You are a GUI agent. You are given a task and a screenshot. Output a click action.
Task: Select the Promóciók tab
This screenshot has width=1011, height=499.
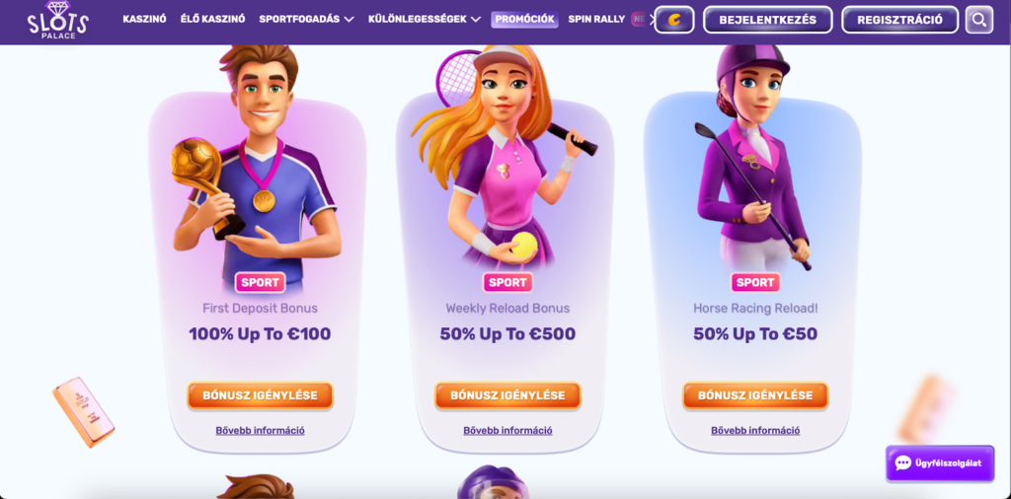pos(524,20)
